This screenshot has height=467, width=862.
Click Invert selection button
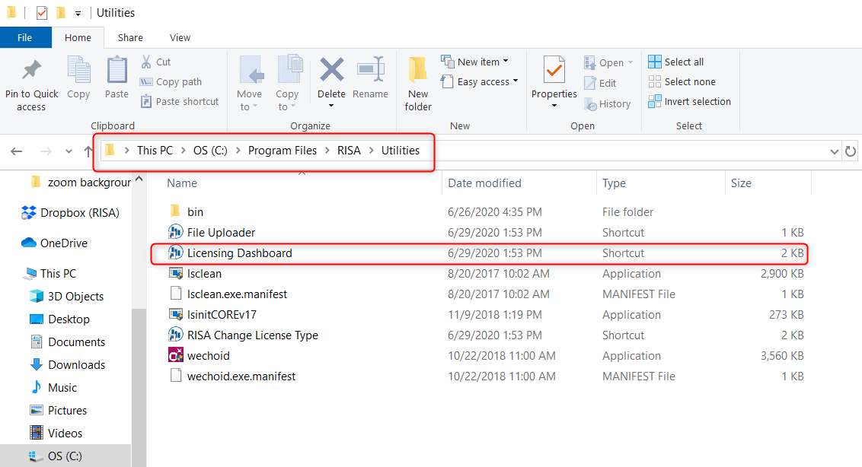point(689,101)
